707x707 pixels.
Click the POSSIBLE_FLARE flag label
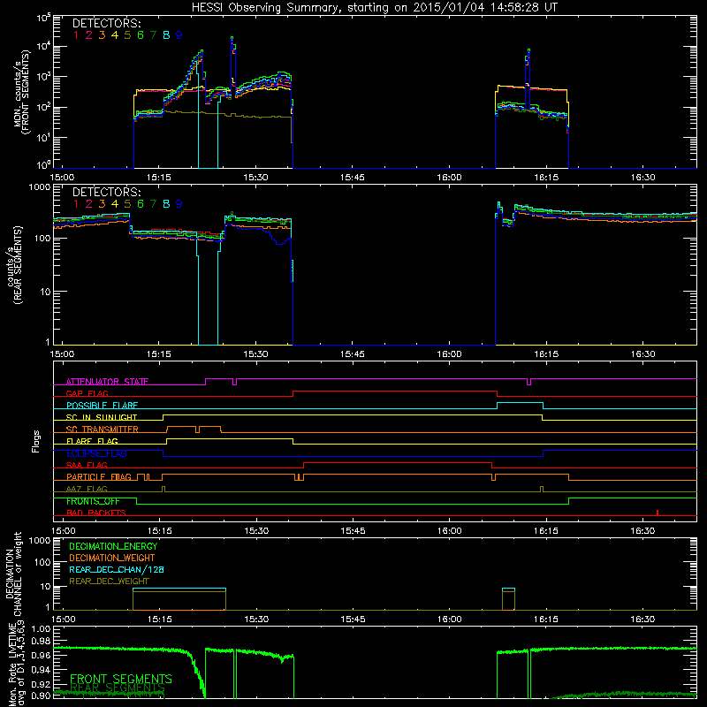(102, 406)
